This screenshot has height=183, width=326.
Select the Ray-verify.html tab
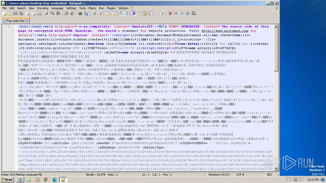tap(15, 21)
